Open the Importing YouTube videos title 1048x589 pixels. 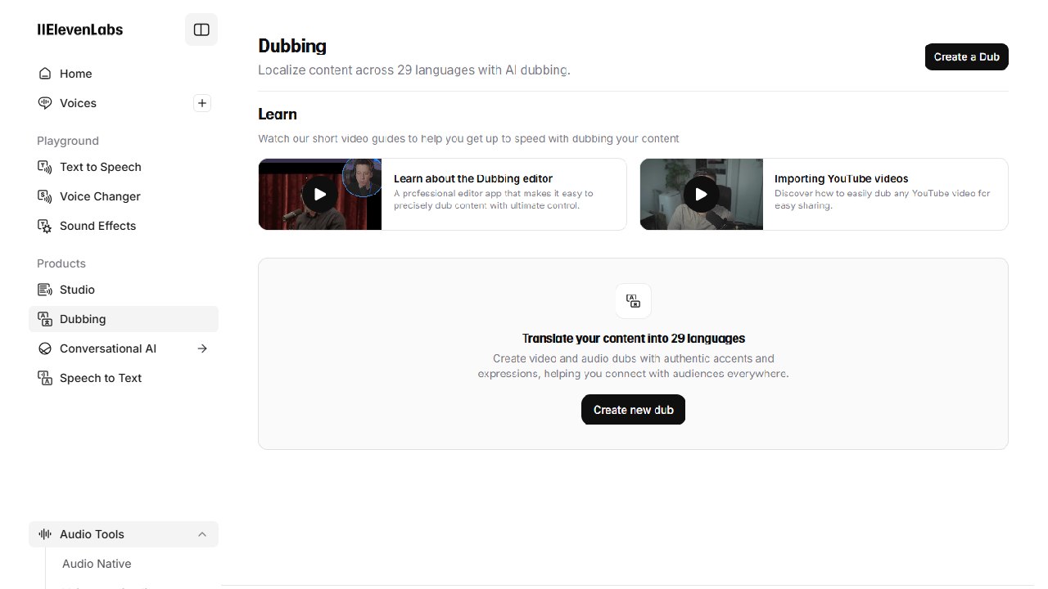pyautogui.click(x=842, y=178)
